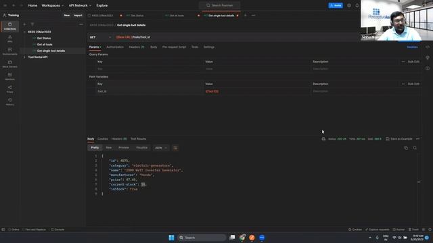The width and height of the screenshot is (433, 243).
Task: Click the blue Invite button
Action: (336, 5)
